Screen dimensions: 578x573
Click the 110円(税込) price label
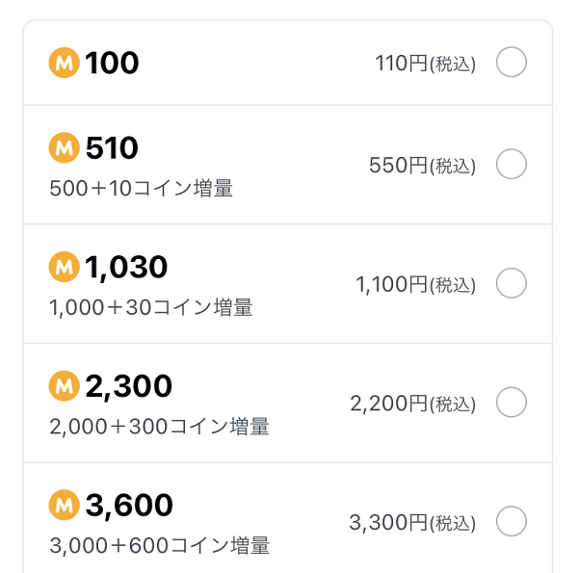[x=426, y=64]
